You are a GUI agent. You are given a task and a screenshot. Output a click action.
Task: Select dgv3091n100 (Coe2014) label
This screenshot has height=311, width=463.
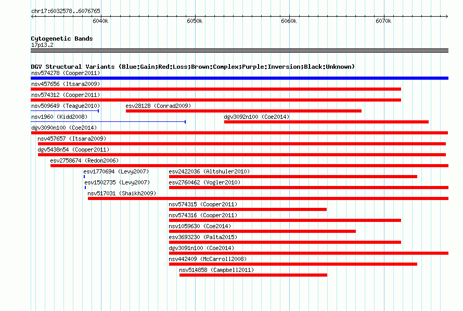click(x=201, y=248)
